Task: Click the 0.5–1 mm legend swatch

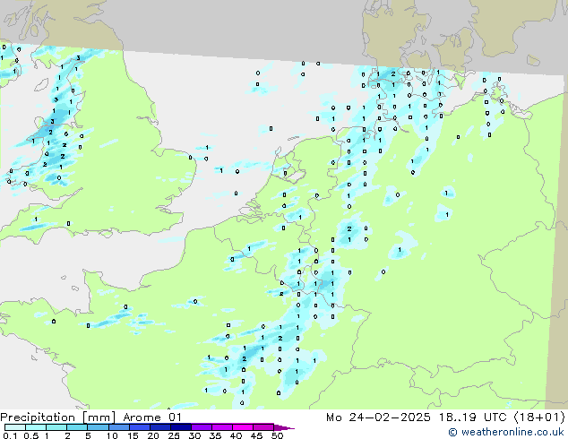Action: [36, 427]
